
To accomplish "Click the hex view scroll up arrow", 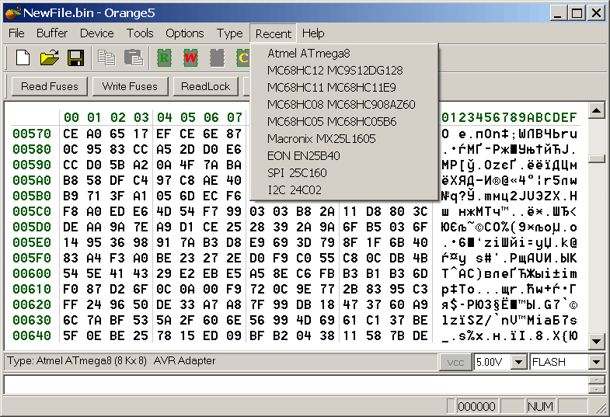I will click(x=596, y=111).
